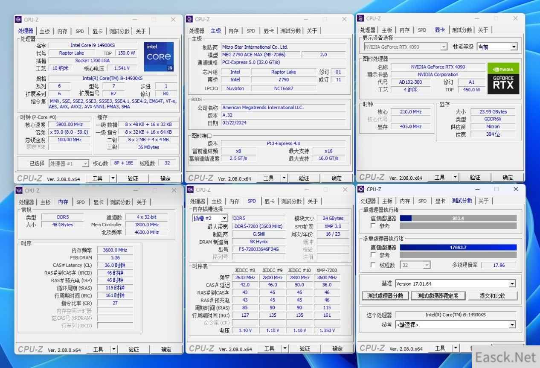Click the motherboard model MEG Z790 ACE MAX field
The image size is (540, 368).
261,55
